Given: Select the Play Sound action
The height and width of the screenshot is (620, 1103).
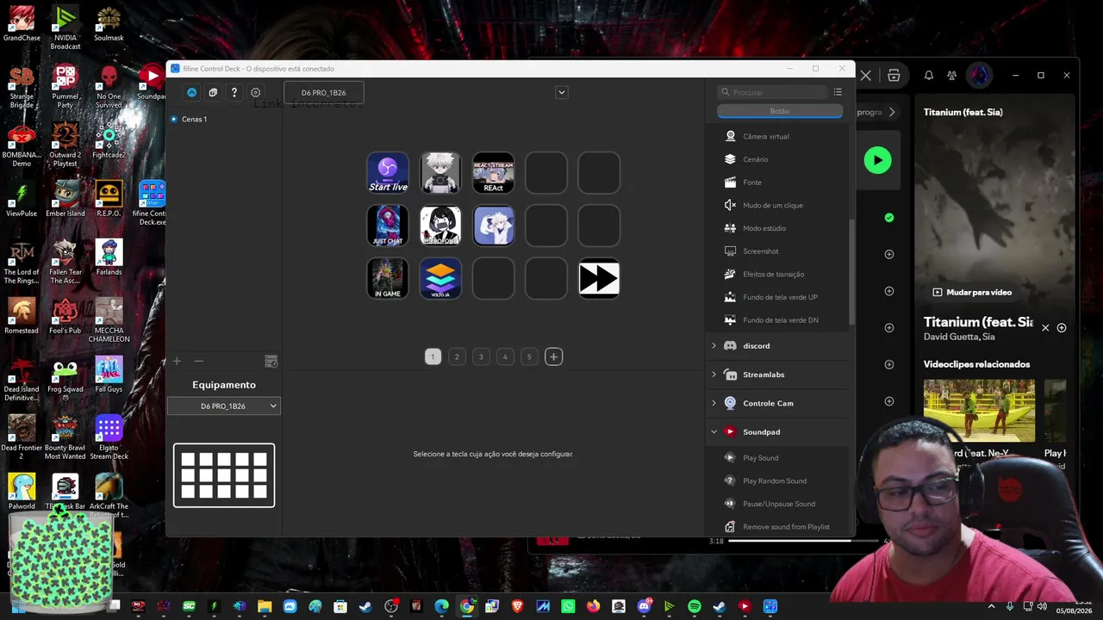Looking at the screenshot, I should coord(777,458).
